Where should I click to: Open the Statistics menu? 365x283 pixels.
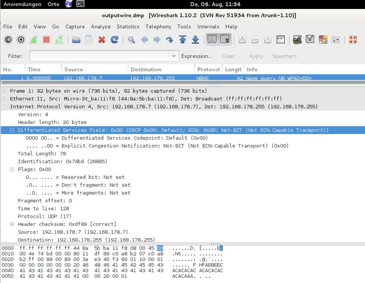click(x=128, y=26)
